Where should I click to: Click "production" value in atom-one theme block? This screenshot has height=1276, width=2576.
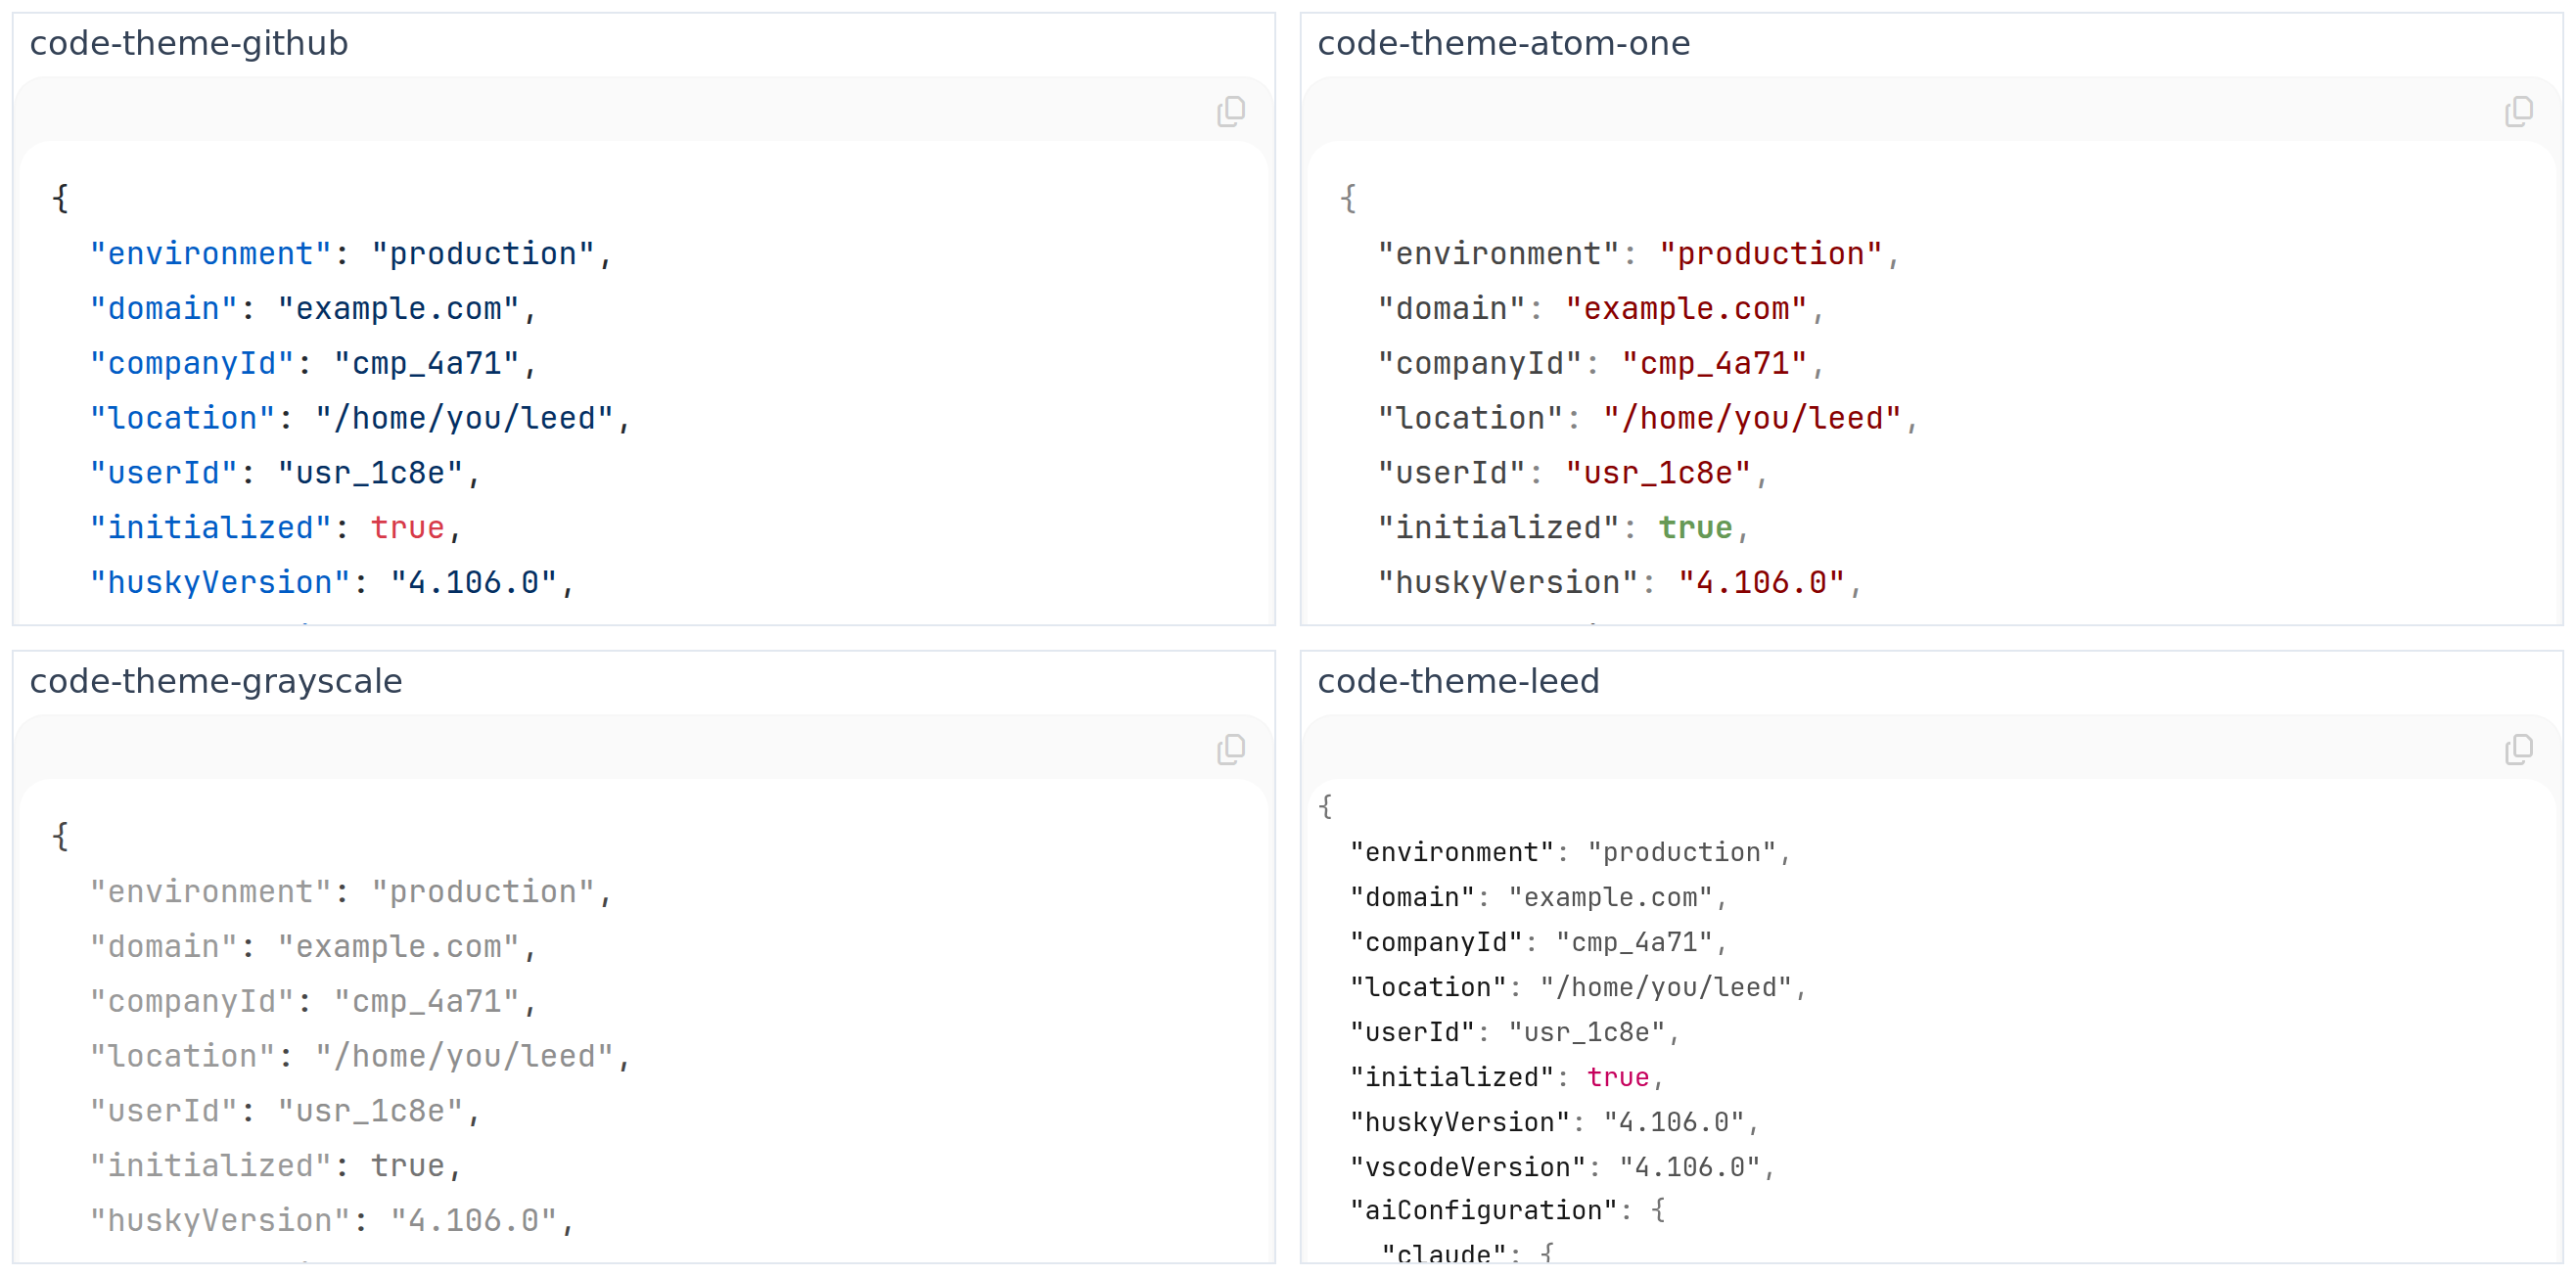(x=1771, y=254)
